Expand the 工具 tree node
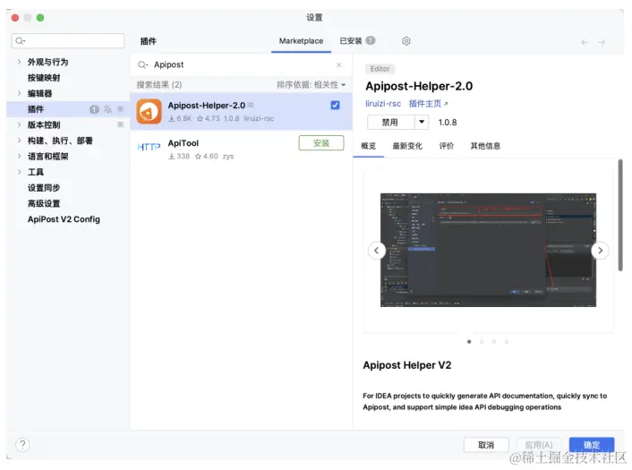This screenshot has width=632, height=470. coord(19,172)
